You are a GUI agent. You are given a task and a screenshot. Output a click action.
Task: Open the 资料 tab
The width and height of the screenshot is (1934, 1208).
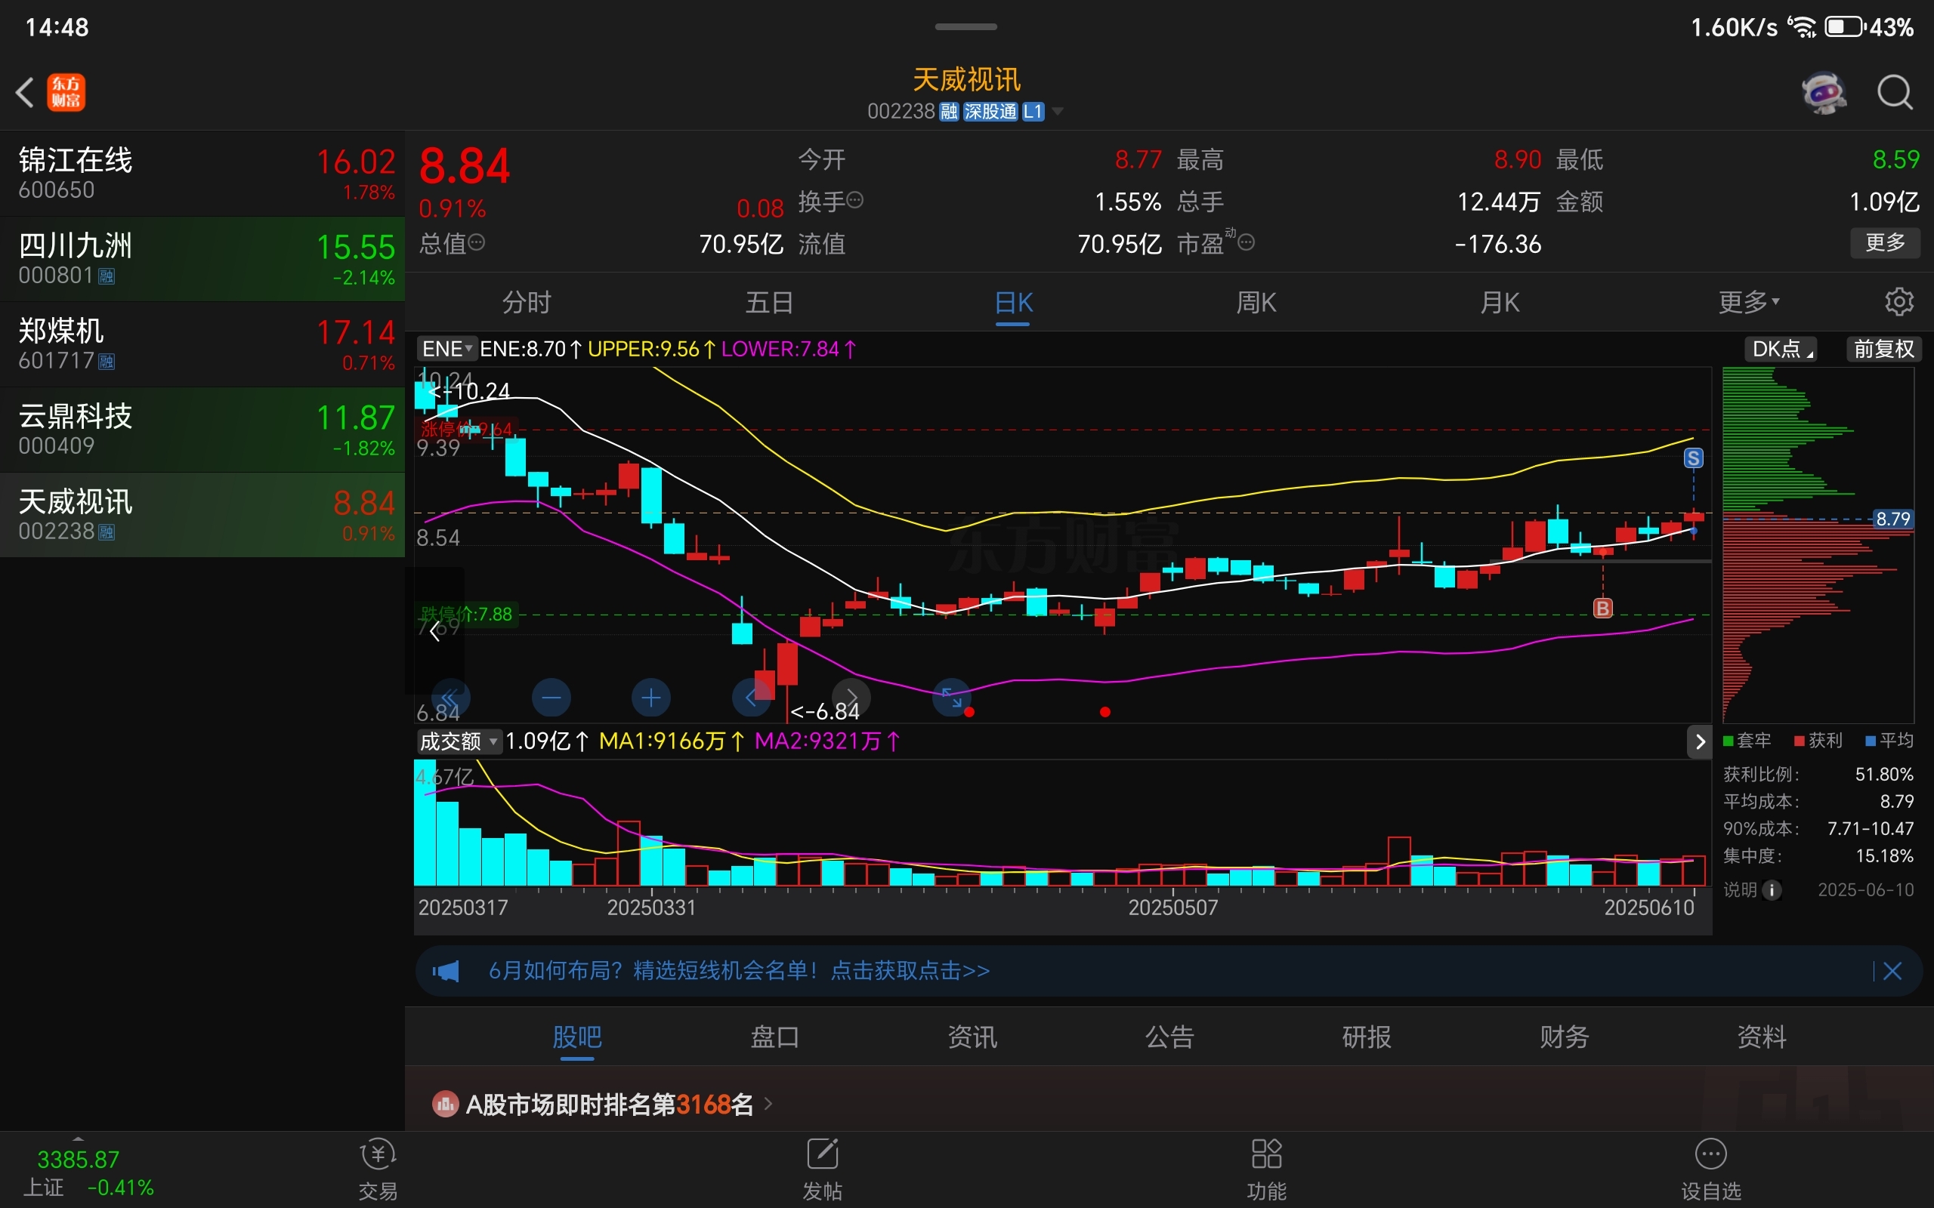(x=1762, y=1037)
